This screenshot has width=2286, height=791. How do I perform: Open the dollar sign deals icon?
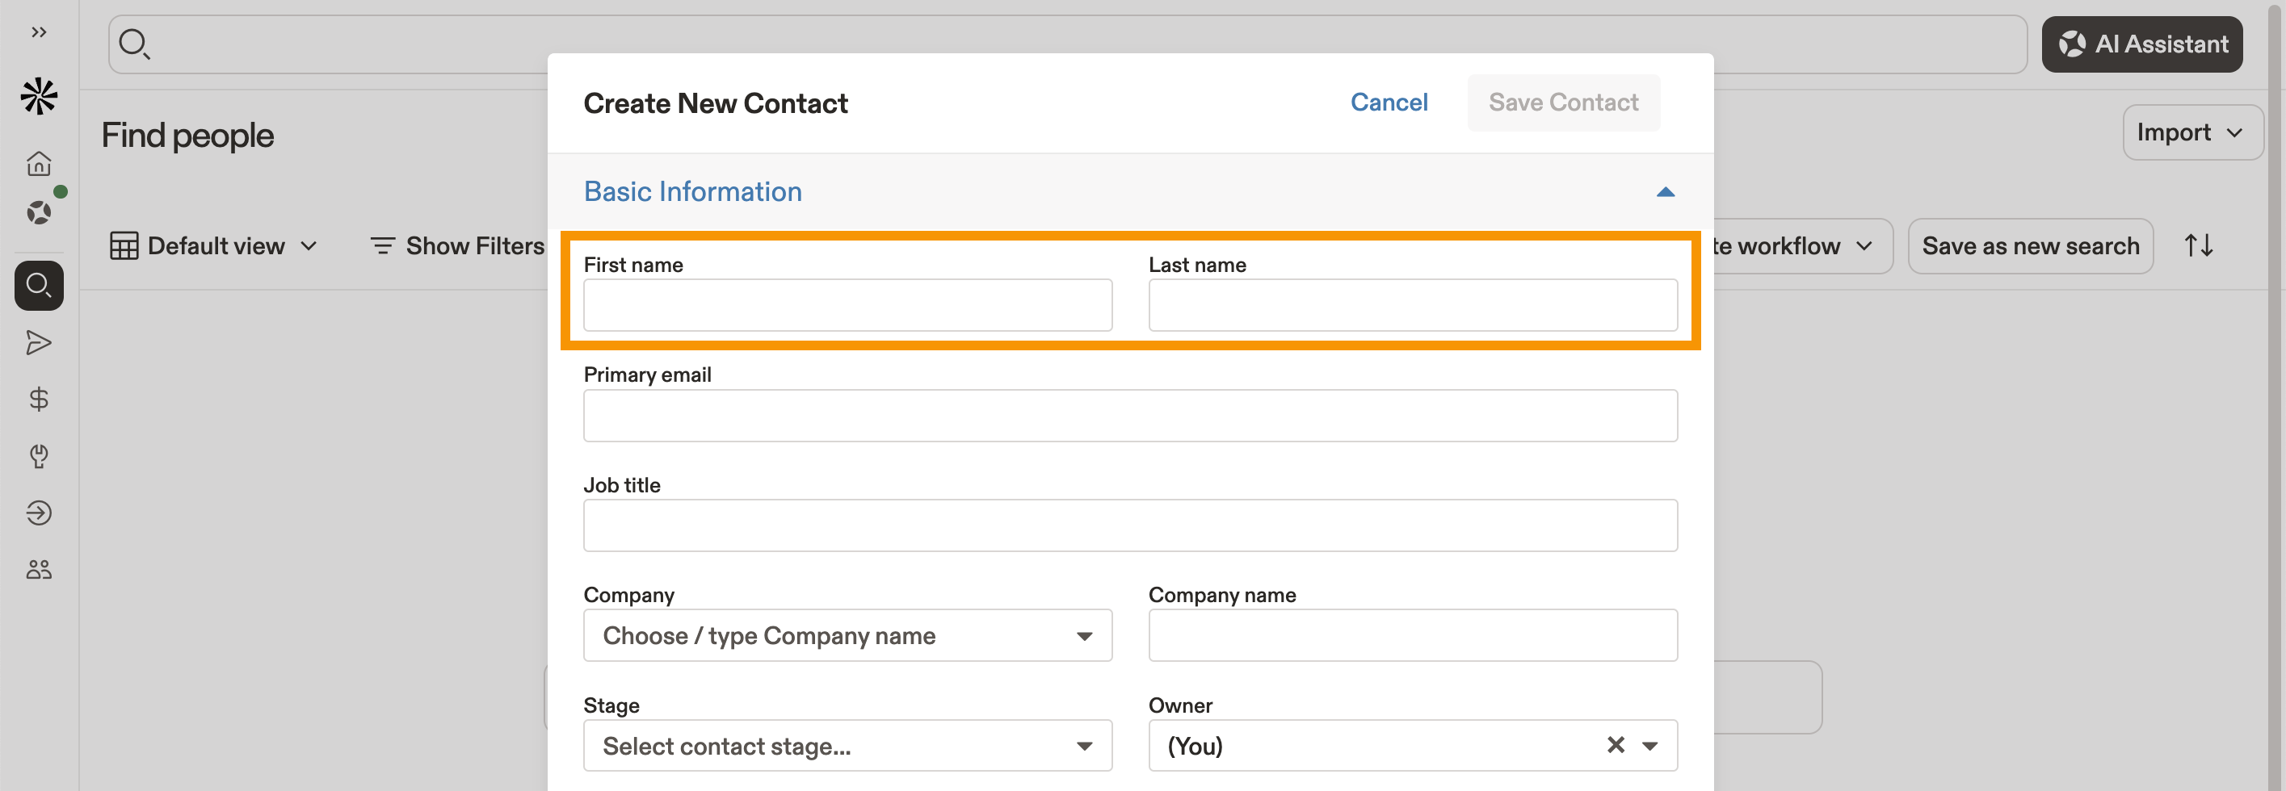(x=38, y=399)
